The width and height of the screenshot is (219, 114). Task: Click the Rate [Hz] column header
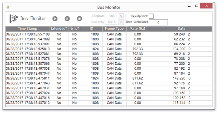[x=138, y=29]
